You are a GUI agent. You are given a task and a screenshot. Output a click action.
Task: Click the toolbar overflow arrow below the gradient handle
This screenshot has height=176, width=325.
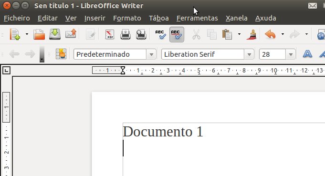[42, 60]
